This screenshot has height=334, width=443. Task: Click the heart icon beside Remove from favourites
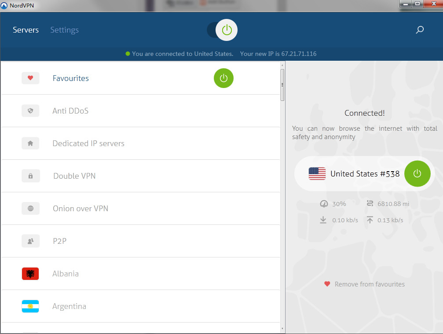[x=327, y=284]
